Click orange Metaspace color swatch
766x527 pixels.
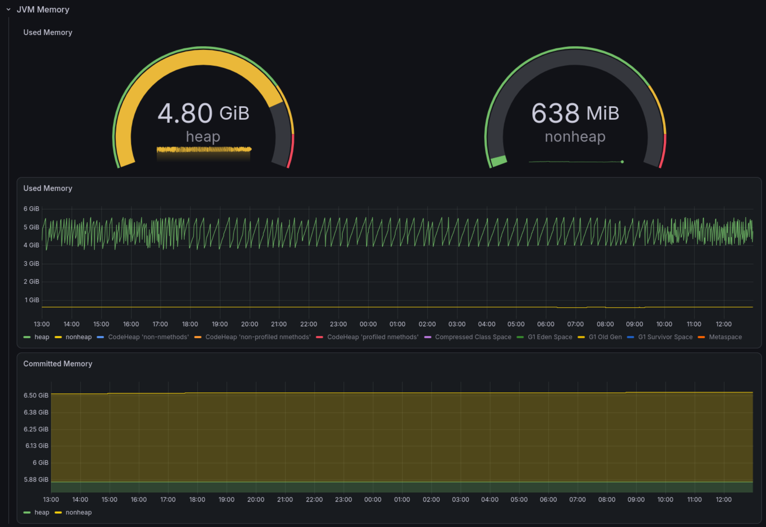point(701,337)
